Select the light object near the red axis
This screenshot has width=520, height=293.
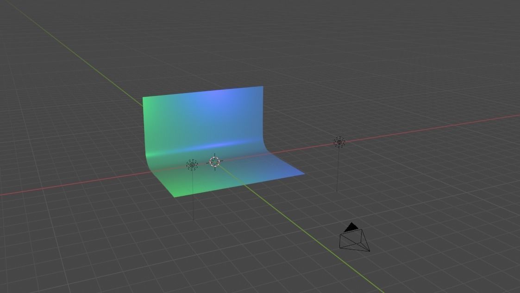point(339,142)
